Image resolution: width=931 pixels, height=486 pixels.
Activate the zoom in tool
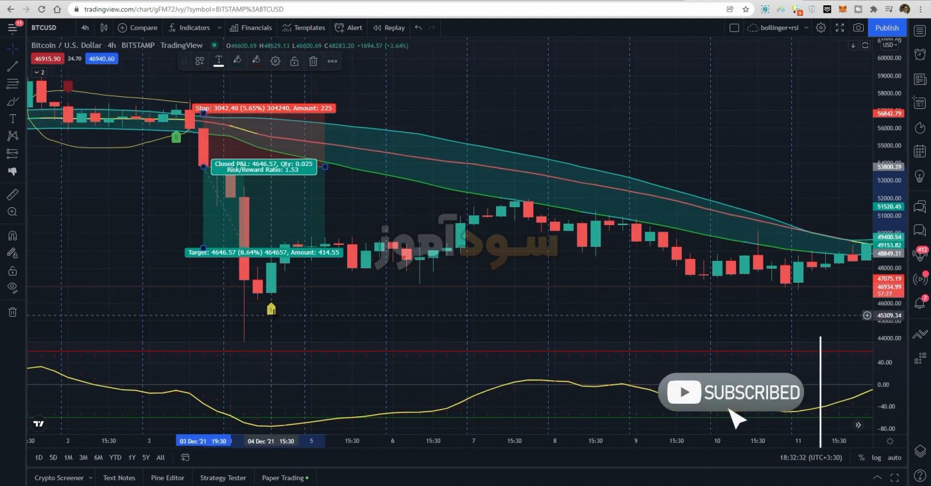(x=12, y=212)
